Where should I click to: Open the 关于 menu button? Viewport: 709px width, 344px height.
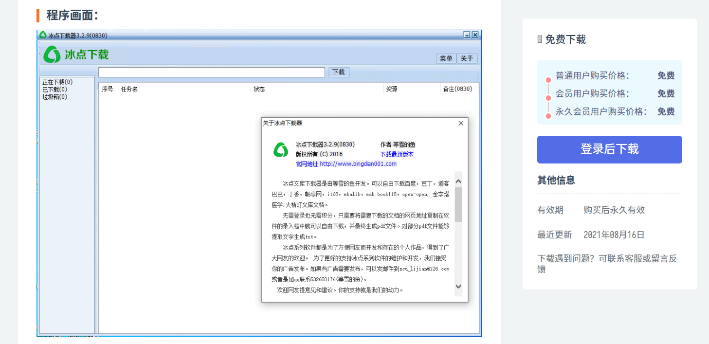[x=467, y=58]
